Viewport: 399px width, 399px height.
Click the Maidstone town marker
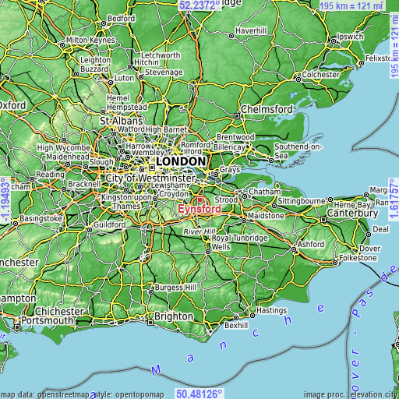click(244, 221)
